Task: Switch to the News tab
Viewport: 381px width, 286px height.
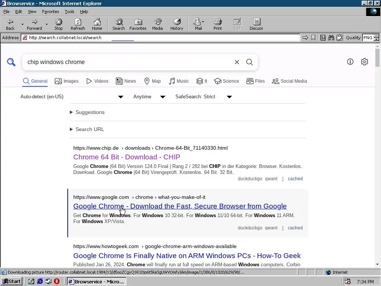Action: click(x=126, y=81)
